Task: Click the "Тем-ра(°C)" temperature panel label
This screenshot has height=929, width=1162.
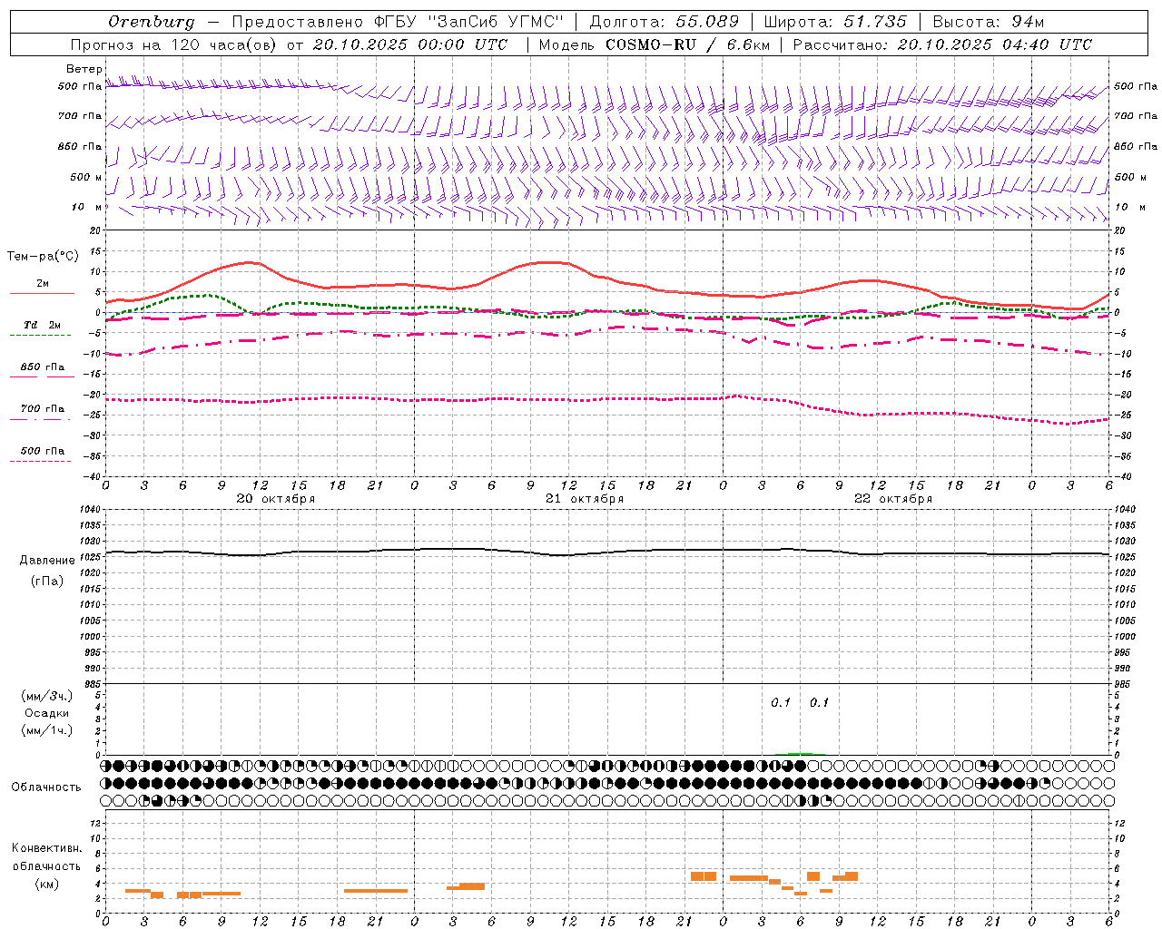Action: [43, 257]
